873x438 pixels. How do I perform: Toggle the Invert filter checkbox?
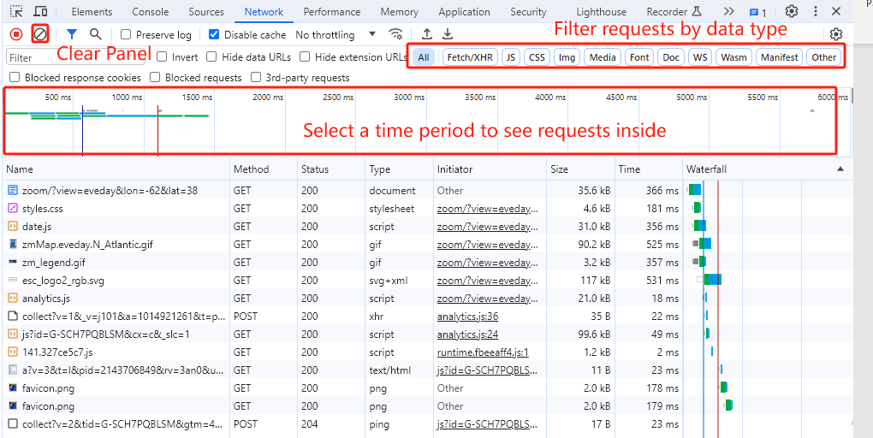click(162, 56)
